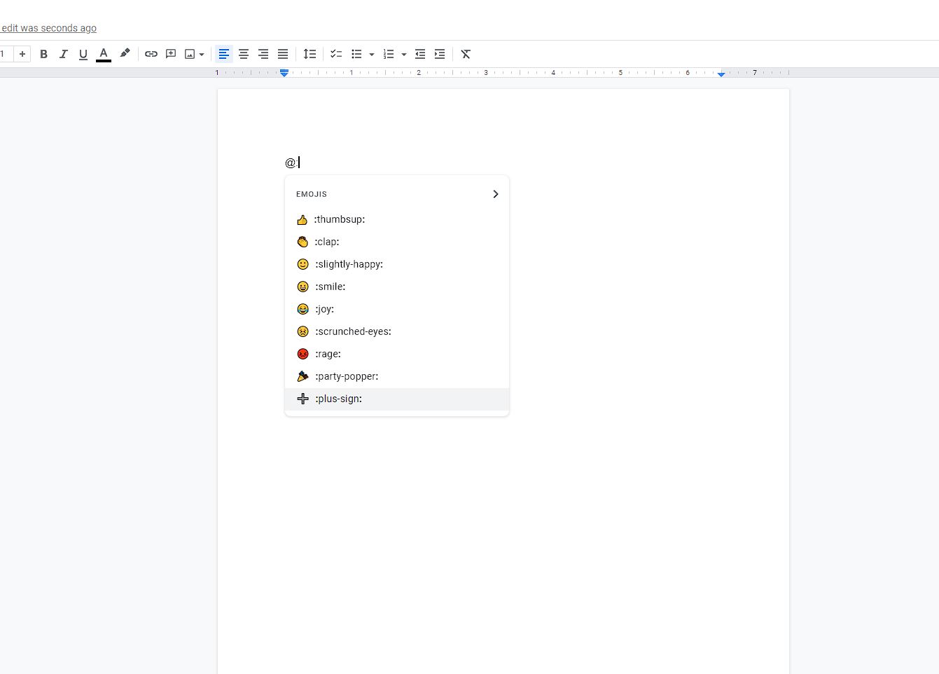
Task: Insert an image
Action: [190, 54]
